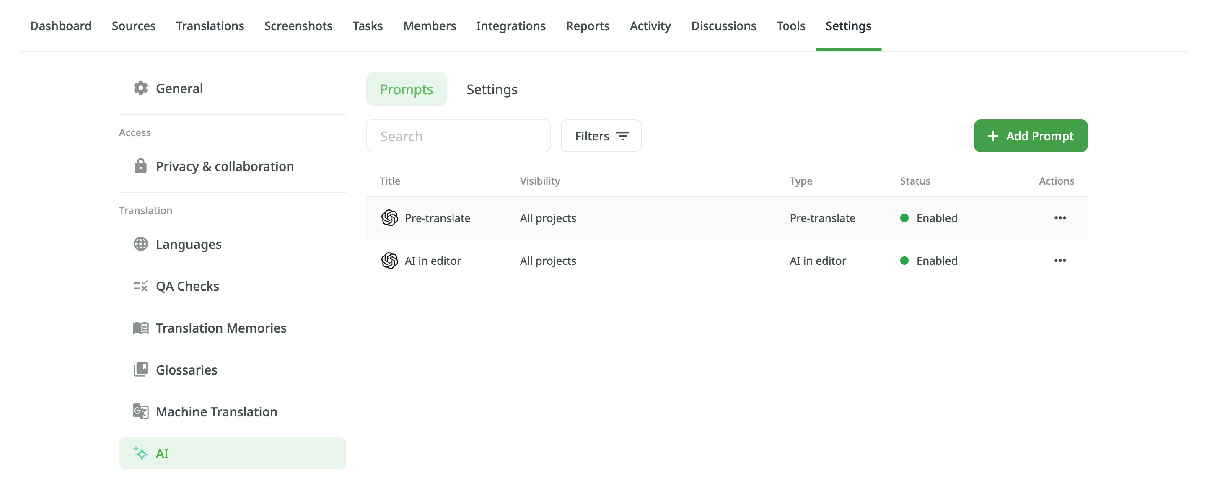This screenshot has height=478, width=1207.
Task: Click the Languages globe icon
Action: [x=141, y=243]
